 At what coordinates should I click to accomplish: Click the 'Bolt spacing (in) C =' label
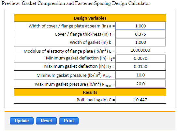tap(96, 100)
